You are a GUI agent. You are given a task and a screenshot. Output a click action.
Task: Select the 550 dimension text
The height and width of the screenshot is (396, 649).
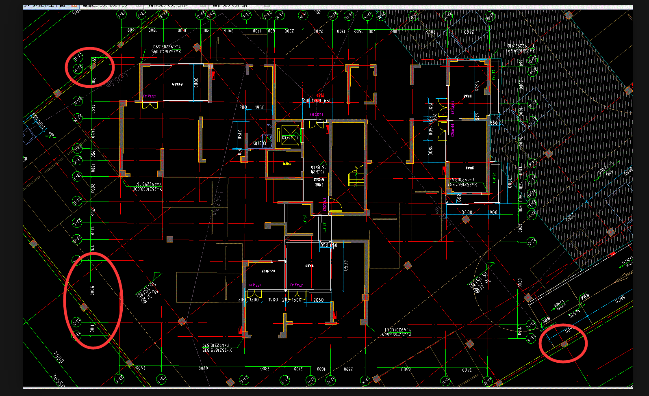[x=306, y=100]
